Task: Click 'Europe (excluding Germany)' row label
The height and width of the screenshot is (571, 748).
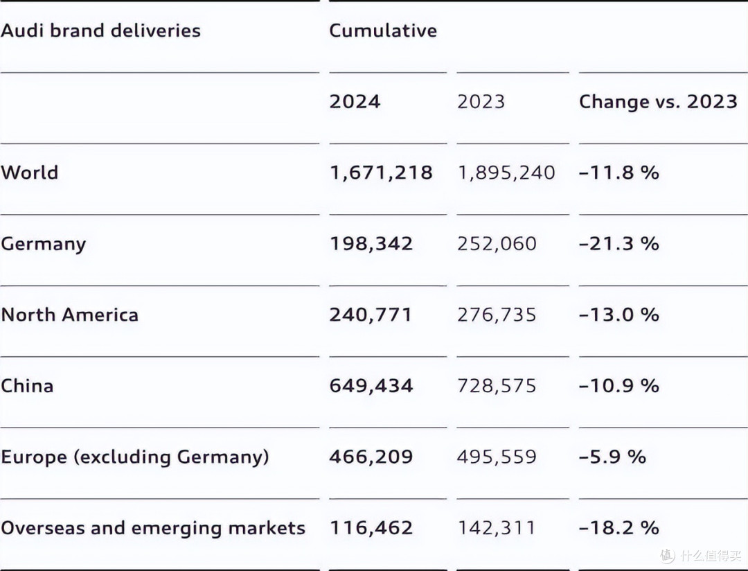Action: tap(135, 457)
